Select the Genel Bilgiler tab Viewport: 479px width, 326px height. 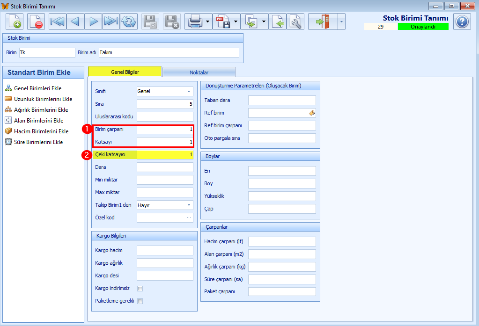point(125,72)
